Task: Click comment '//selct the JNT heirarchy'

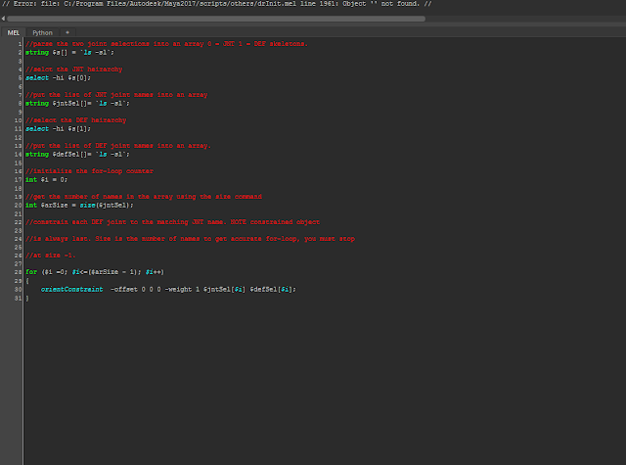Action: pyautogui.click(x=74, y=70)
